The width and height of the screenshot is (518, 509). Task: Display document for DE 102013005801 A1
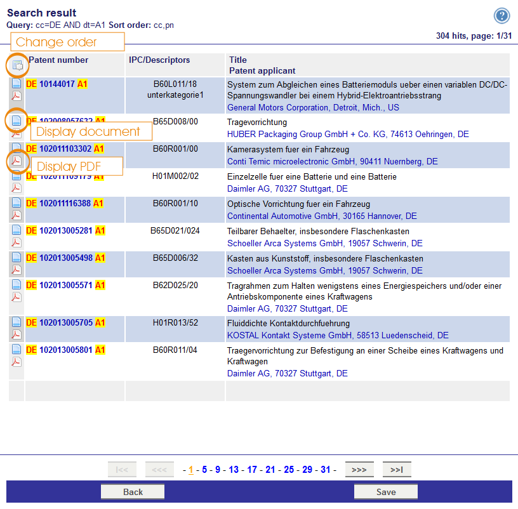(x=17, y=349)
